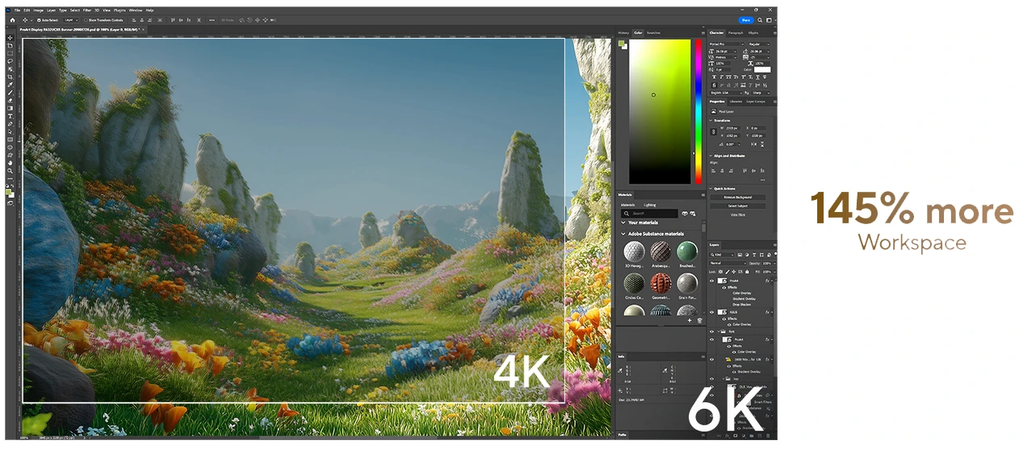Switch to the History tab

623,33
